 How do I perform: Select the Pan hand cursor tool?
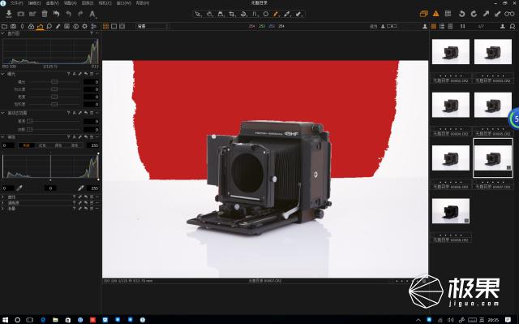[209, 15]
